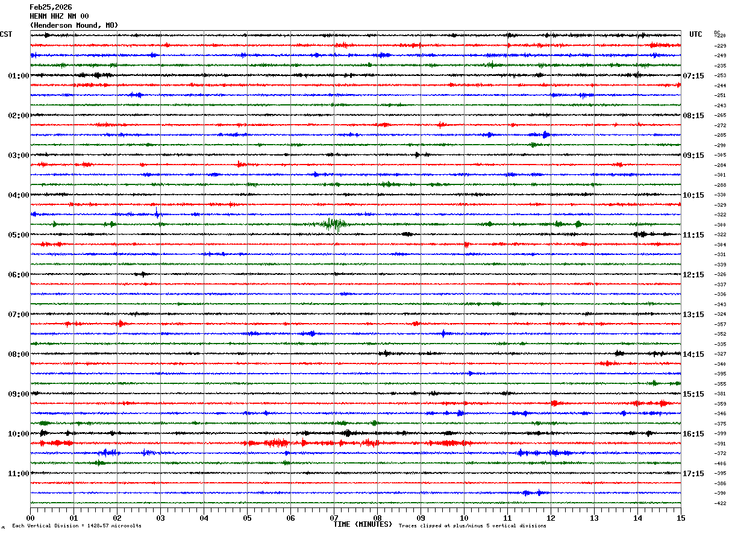Click the 07 minute axis tick label
The height and width of the screenshot is (534, 729).
click(334, 518)
